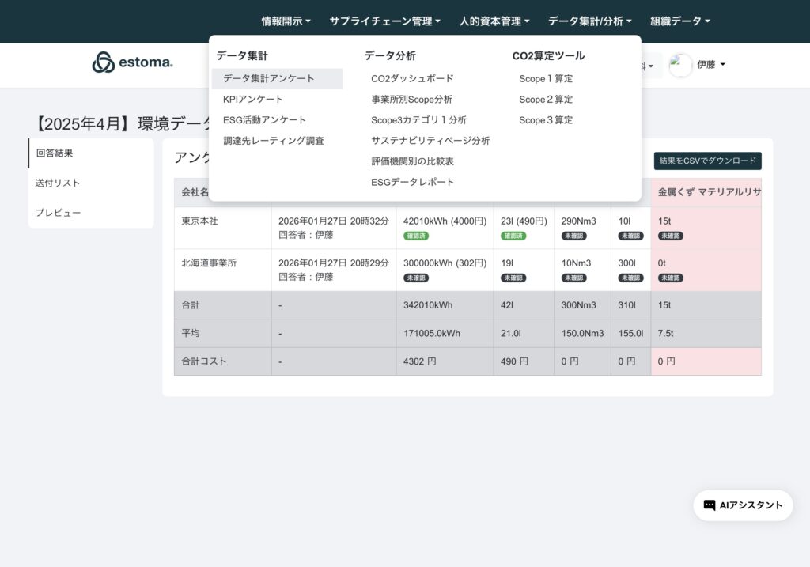Click 結果をCSVでダウンロード button

point(707,161)
